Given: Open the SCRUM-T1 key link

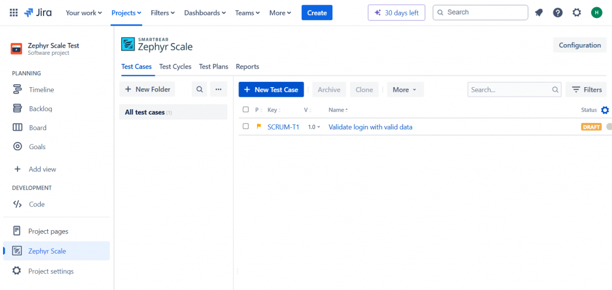Looking at the screenshot, I should [283, 127].
